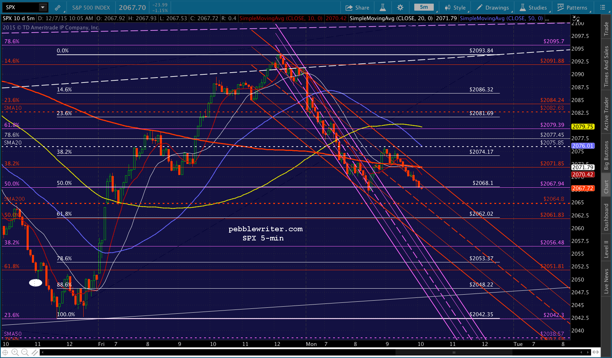This screenshot has width=612, height=358.
Task: Click the $2091.88 red level label
Action: pyautogui.click(x=552, y=61)
